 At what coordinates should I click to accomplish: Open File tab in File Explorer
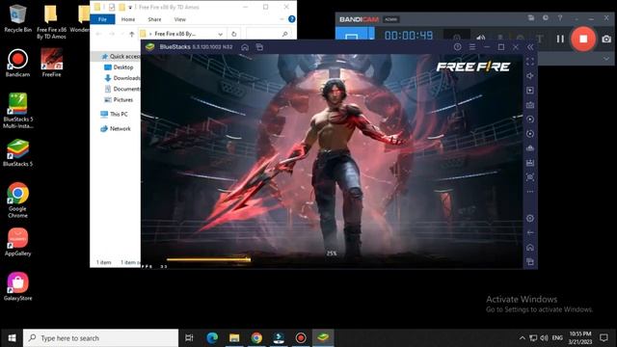(102, 19)
